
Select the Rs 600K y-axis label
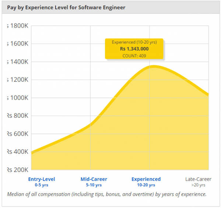pyautogui.click(x=18, y=134)
